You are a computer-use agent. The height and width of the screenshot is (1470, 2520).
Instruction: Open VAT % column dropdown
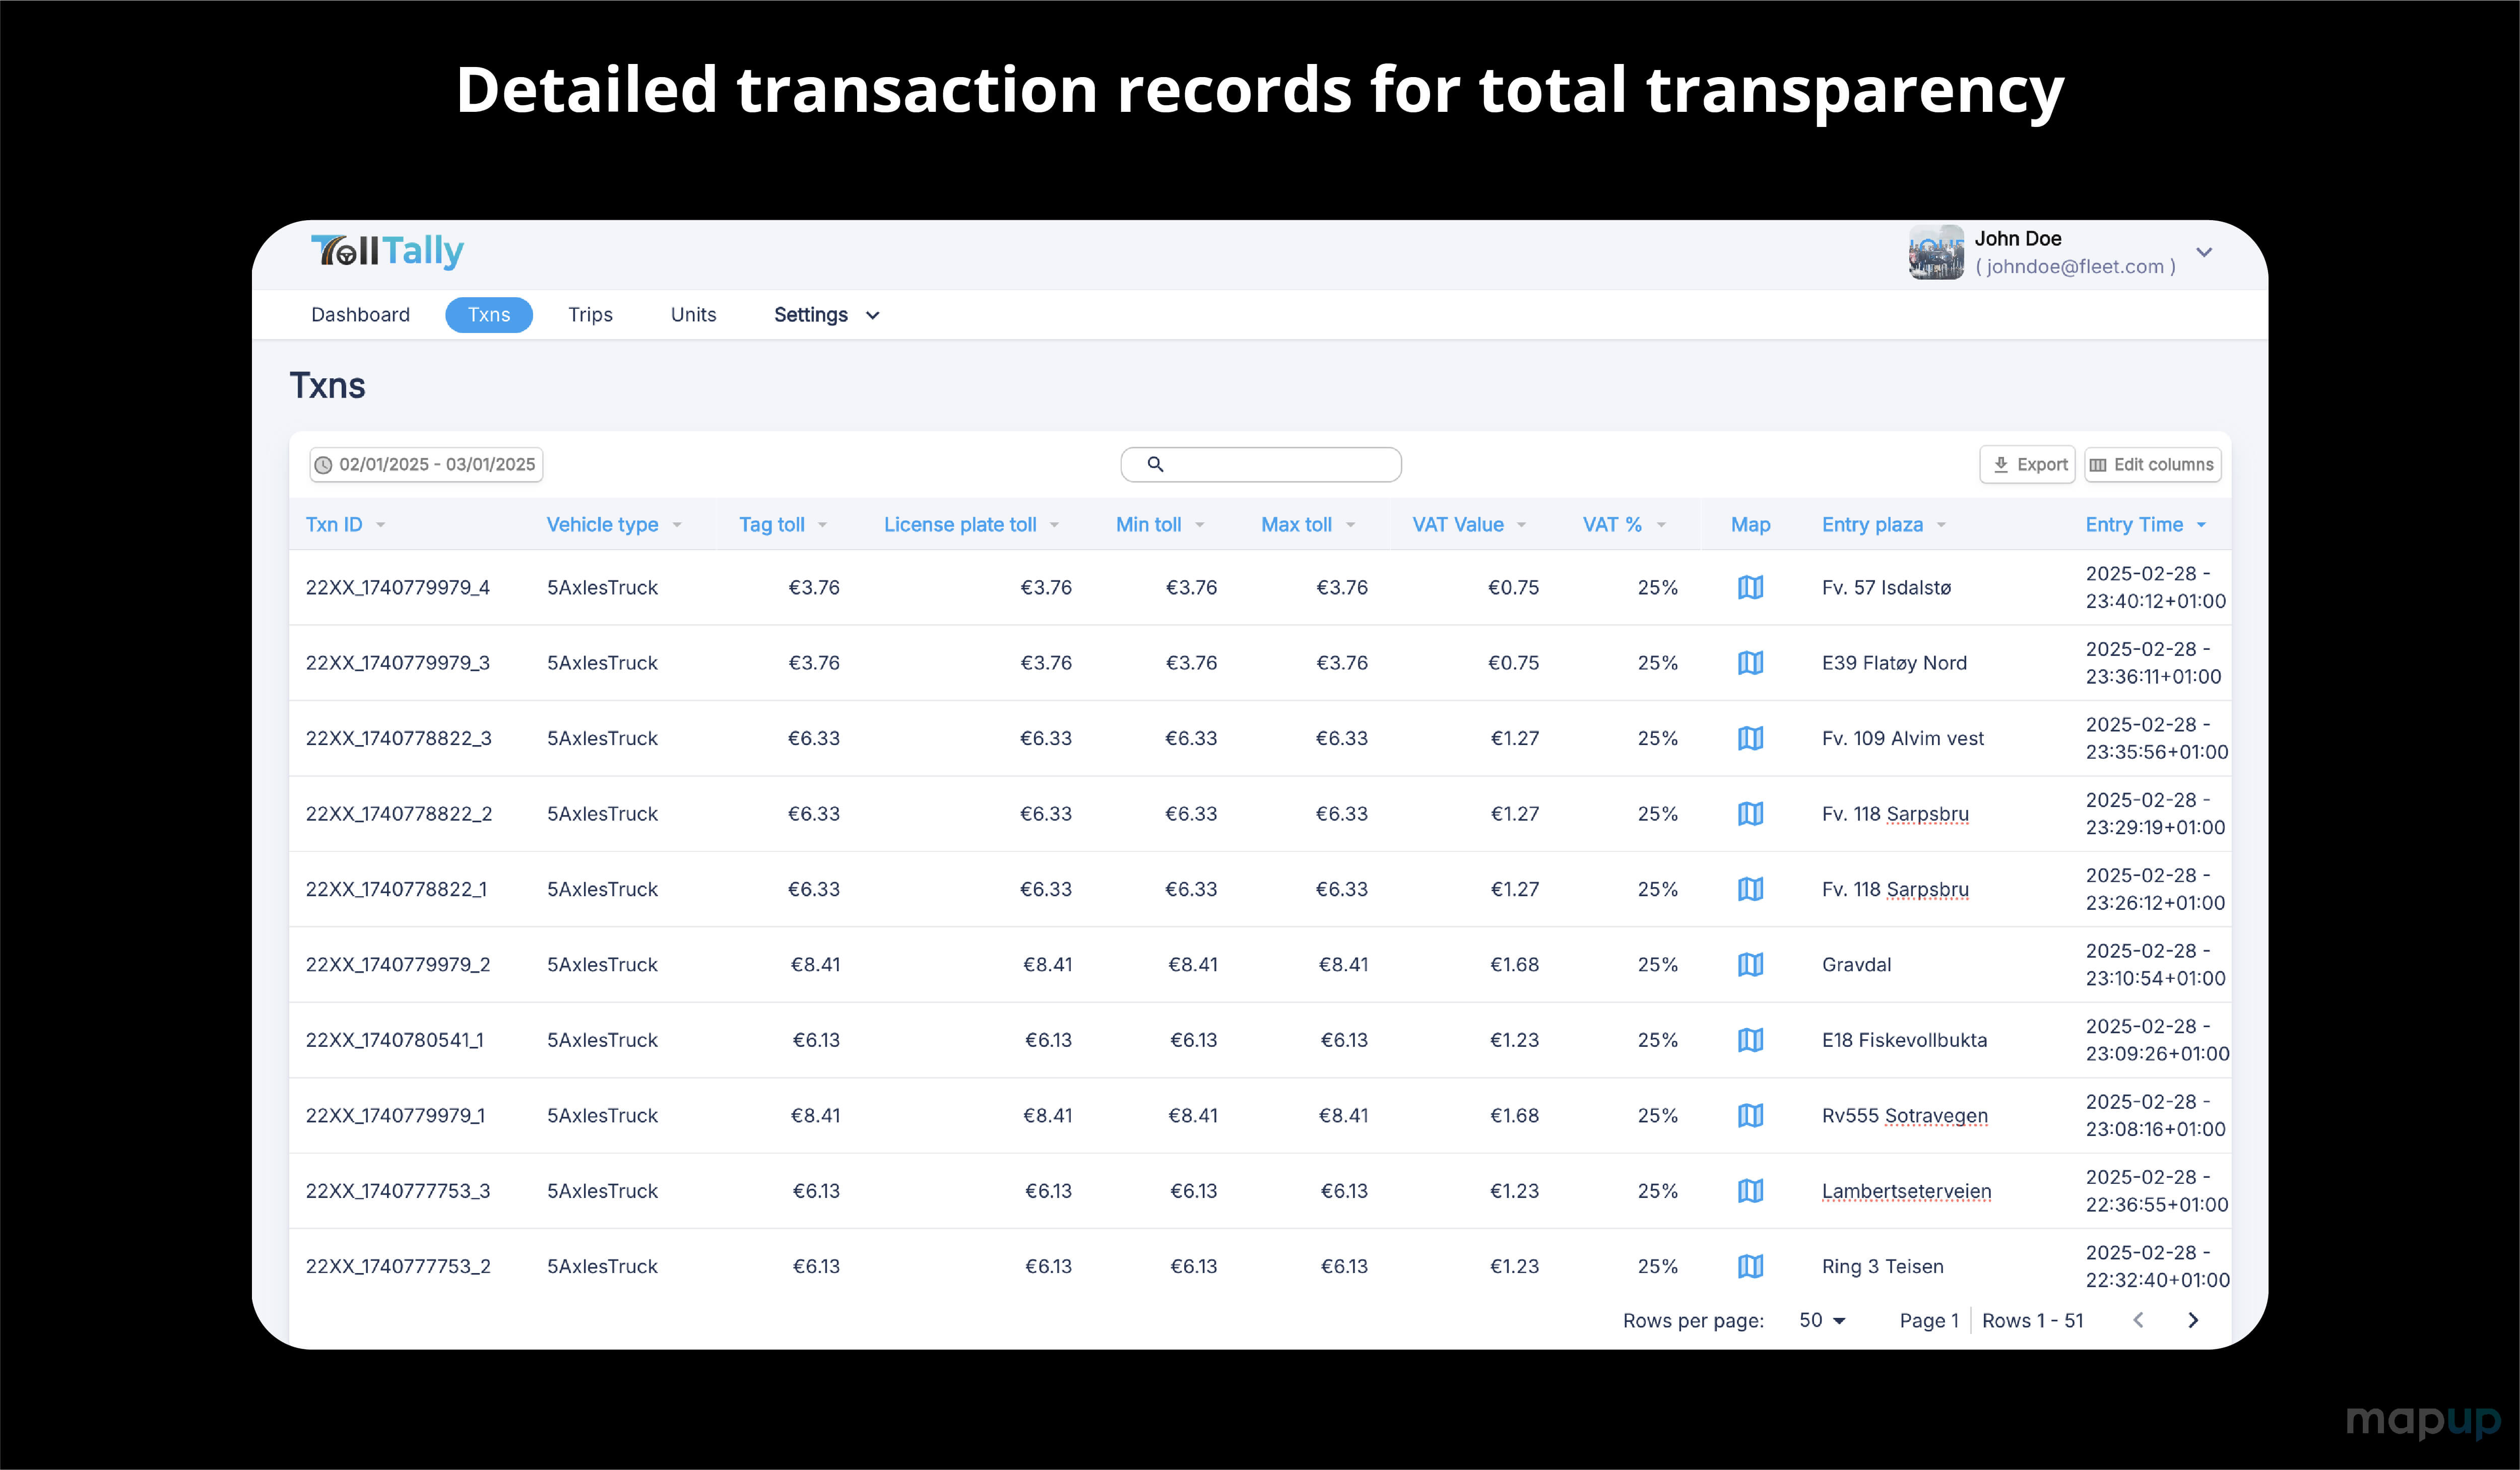tap(1661, 525)
